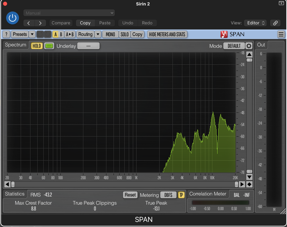Toggle the plug-in power bypass button
Viewport: 287px width, 227px height.
click(13, 18)
